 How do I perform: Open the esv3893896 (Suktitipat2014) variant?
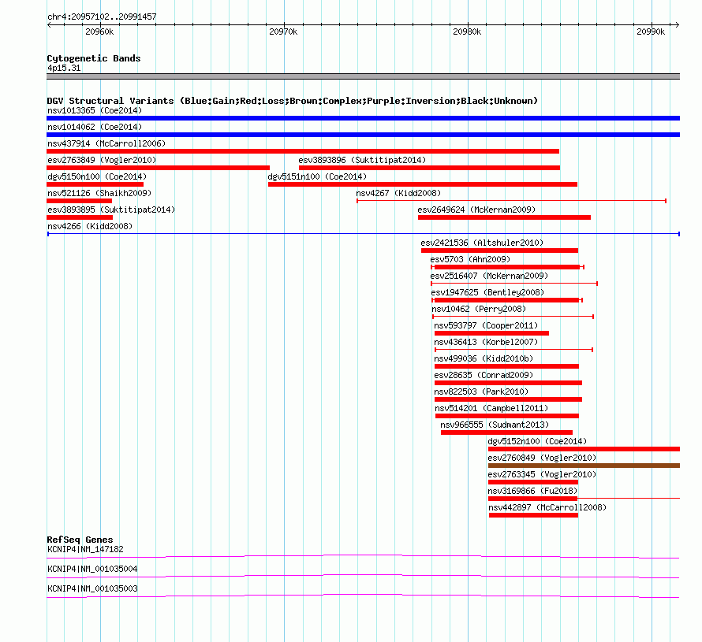click(429, 168)
